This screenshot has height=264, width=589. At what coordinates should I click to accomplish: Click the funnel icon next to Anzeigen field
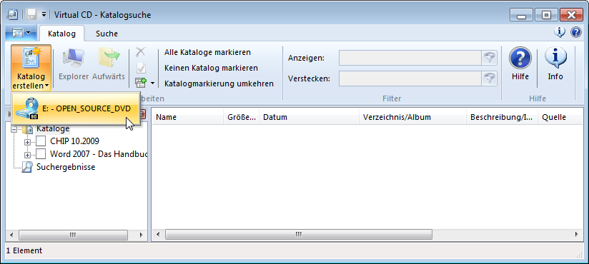pyautogui.click(x=490, y=58)
